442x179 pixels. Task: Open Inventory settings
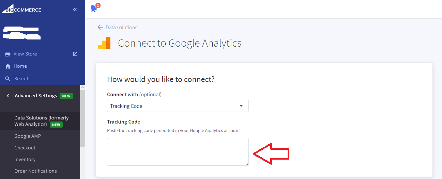coord(25,159)
